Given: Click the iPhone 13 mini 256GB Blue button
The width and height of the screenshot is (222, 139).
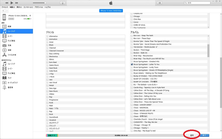Looking at the screenshot, I should pyautogui.click(x=111, y=11).
